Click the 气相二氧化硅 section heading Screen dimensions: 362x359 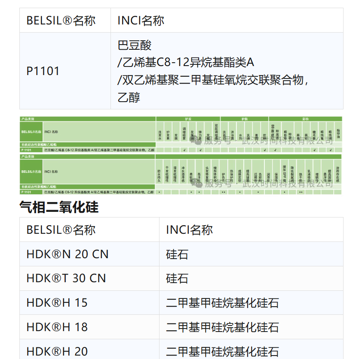59,207
